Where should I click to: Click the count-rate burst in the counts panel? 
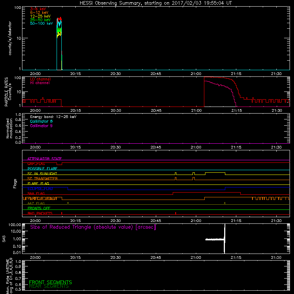tap(59, 43)
